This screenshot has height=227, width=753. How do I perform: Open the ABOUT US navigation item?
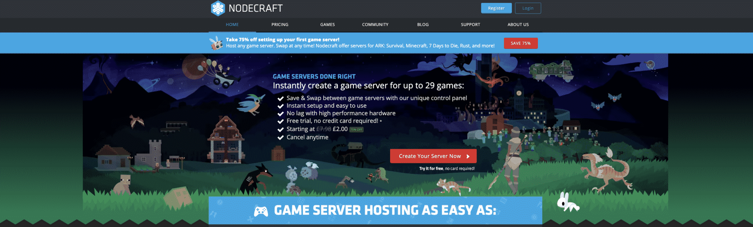pos(518,25)
